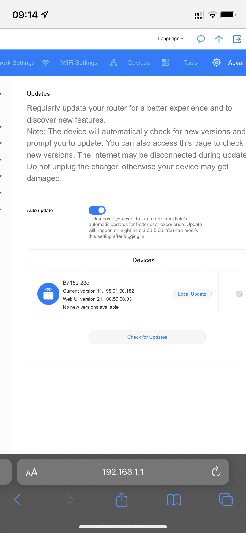Click the grey checkmark in device row
This screenshot has height=533, width=246.
pos(239,294)
